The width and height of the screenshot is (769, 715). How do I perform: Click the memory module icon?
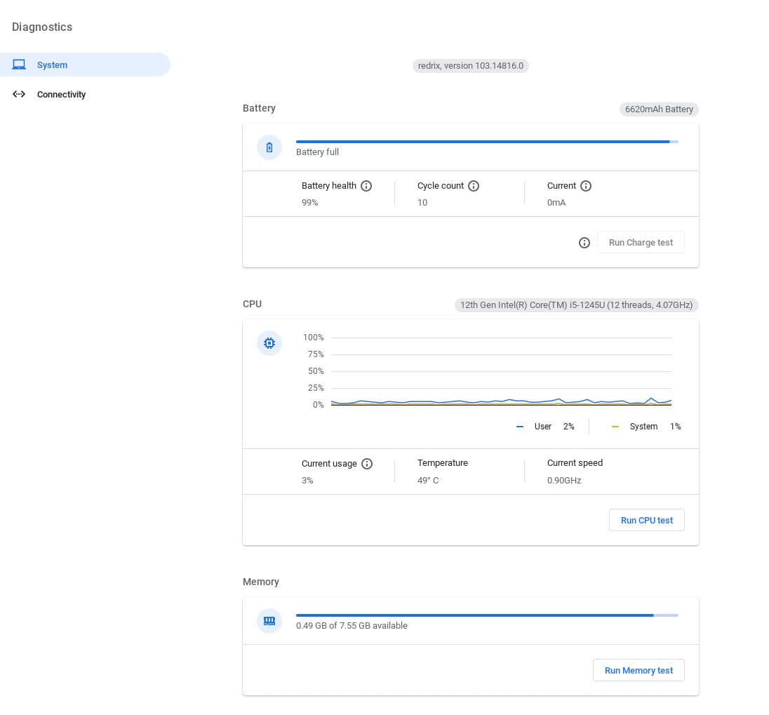(269, 621)
